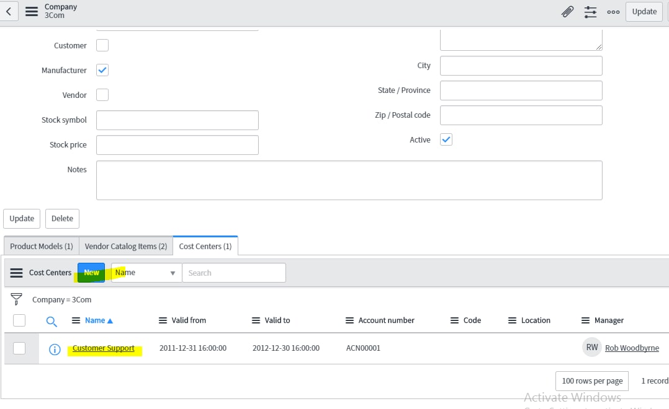Click the Valid to column header text
The image size is (669, 409).
click(277, 320)
